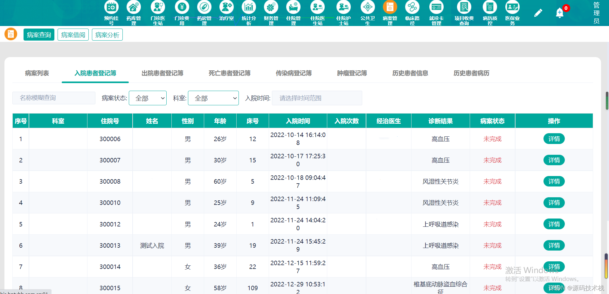609x294 pixels.
Task: Switch to the 病案列表 tab
Action: click(37, 73)
